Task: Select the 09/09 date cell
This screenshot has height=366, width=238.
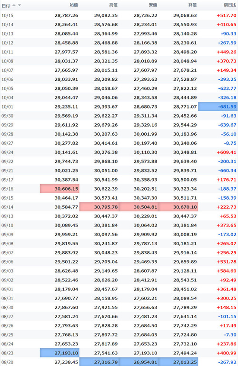Action: tap(8, 234)
